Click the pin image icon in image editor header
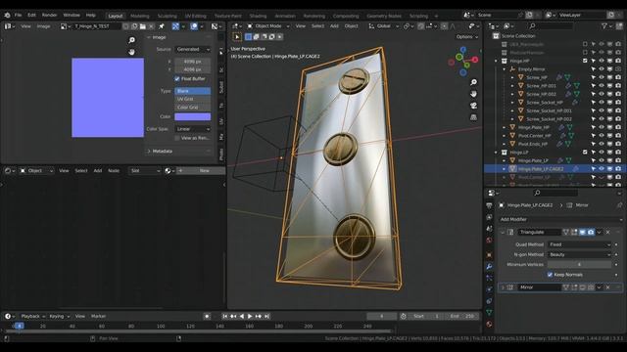The height and width of the screenshot is (352, 627). 162,26
